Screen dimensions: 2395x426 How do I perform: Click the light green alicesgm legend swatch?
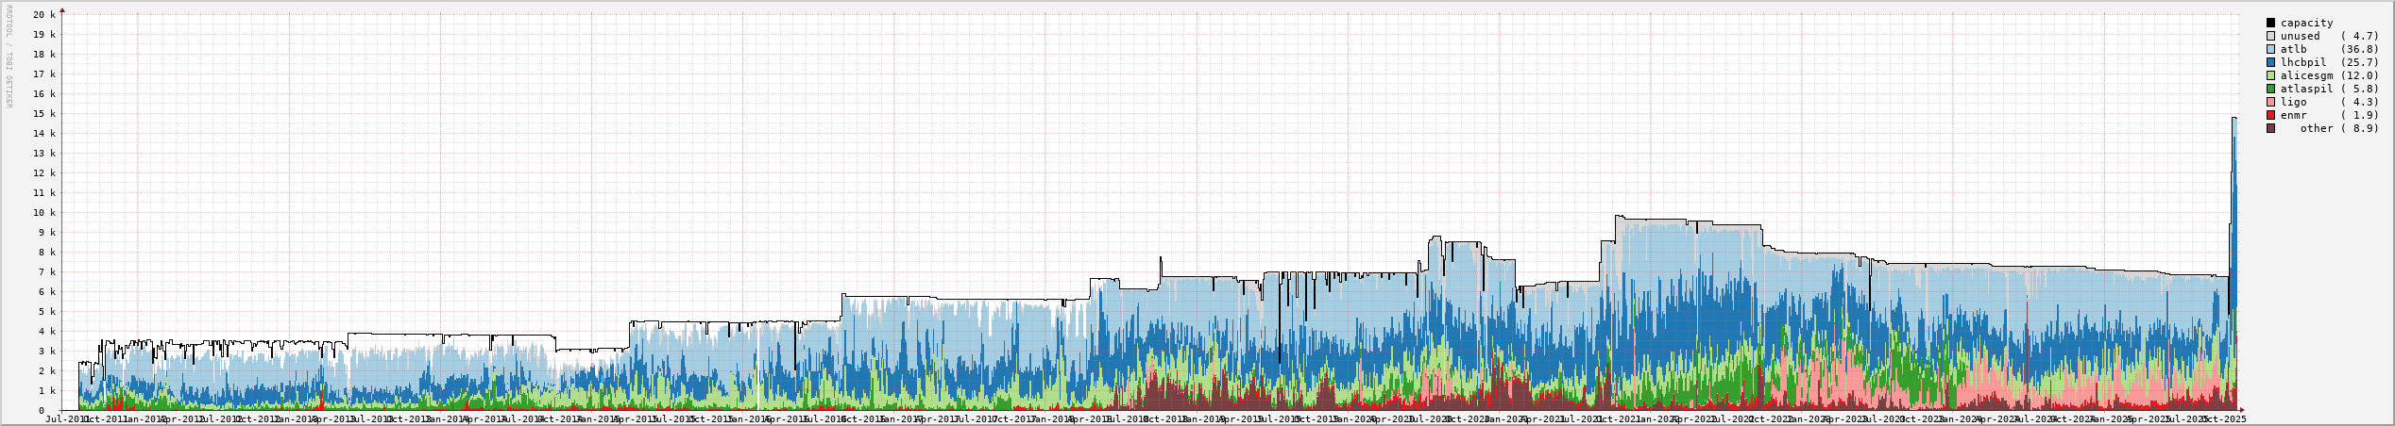(2270, 75)
